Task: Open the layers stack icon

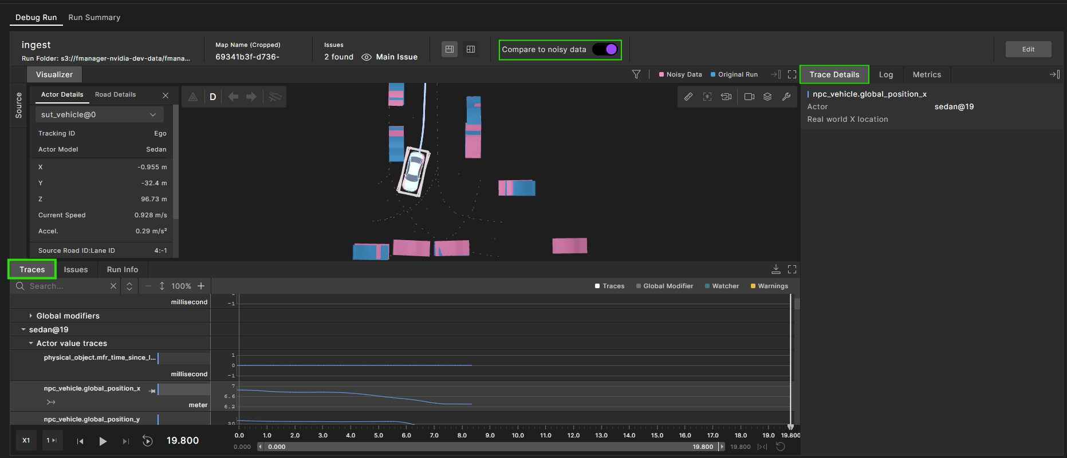Action: click(767, 97)
